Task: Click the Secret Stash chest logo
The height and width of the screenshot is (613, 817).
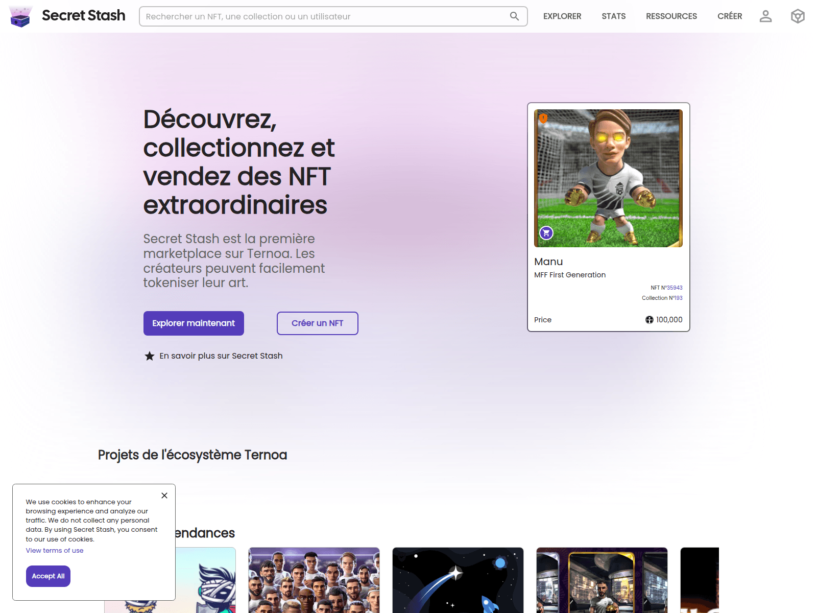Action: point(21,16)
